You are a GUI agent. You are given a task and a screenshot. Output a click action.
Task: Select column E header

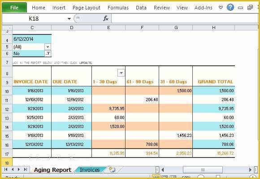coord(108,28)
